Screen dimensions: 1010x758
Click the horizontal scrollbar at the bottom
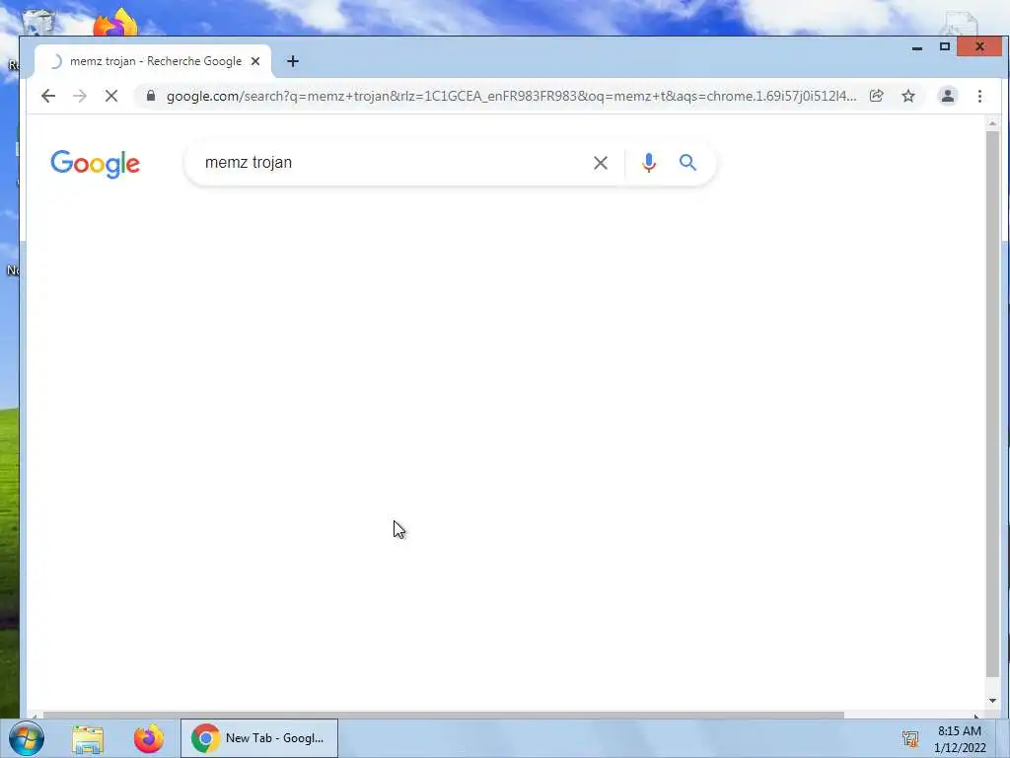click(x=443, y=715)
